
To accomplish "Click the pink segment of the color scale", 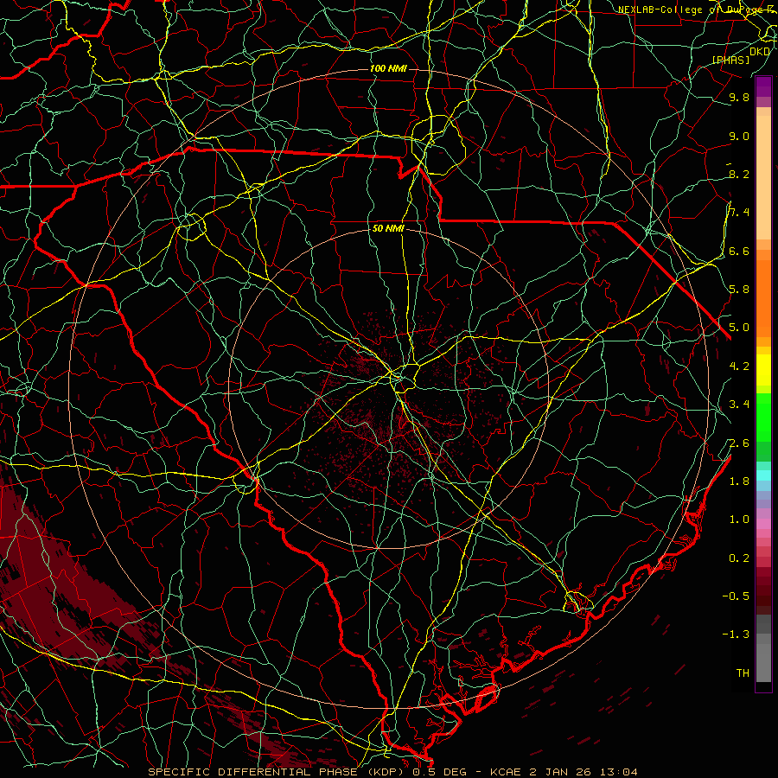I will click(x=763, y=524).
